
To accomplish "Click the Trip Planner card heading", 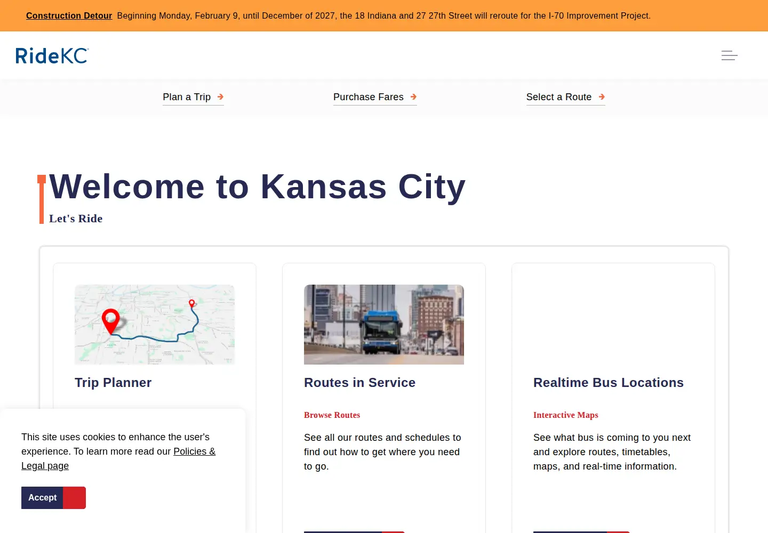I will click(x=113, y=383).
